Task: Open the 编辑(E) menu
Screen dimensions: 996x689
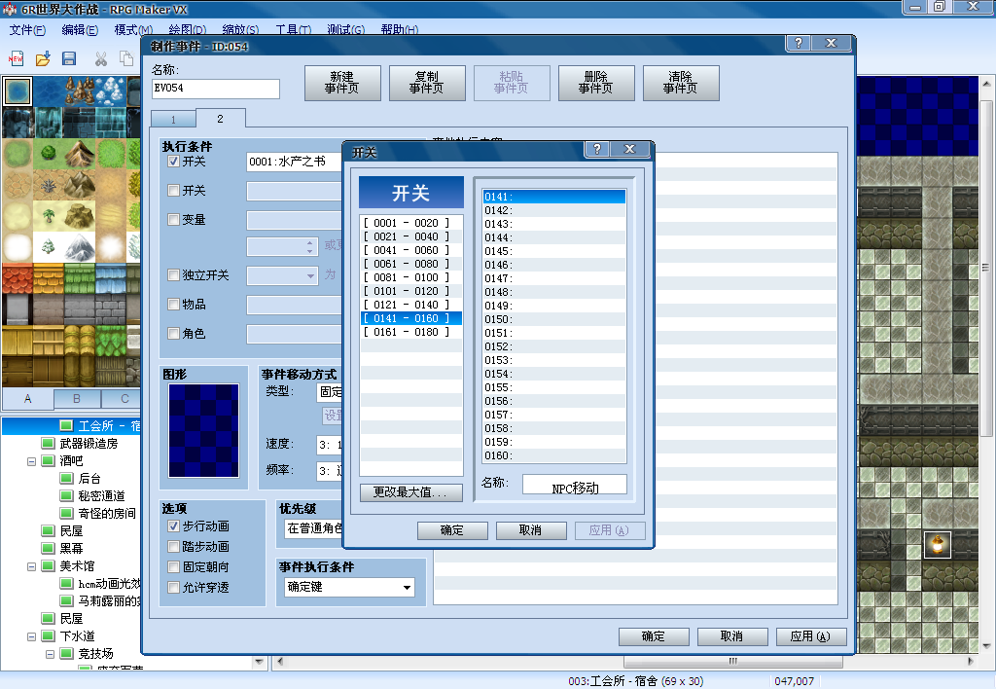Action: tap(80, 30)
